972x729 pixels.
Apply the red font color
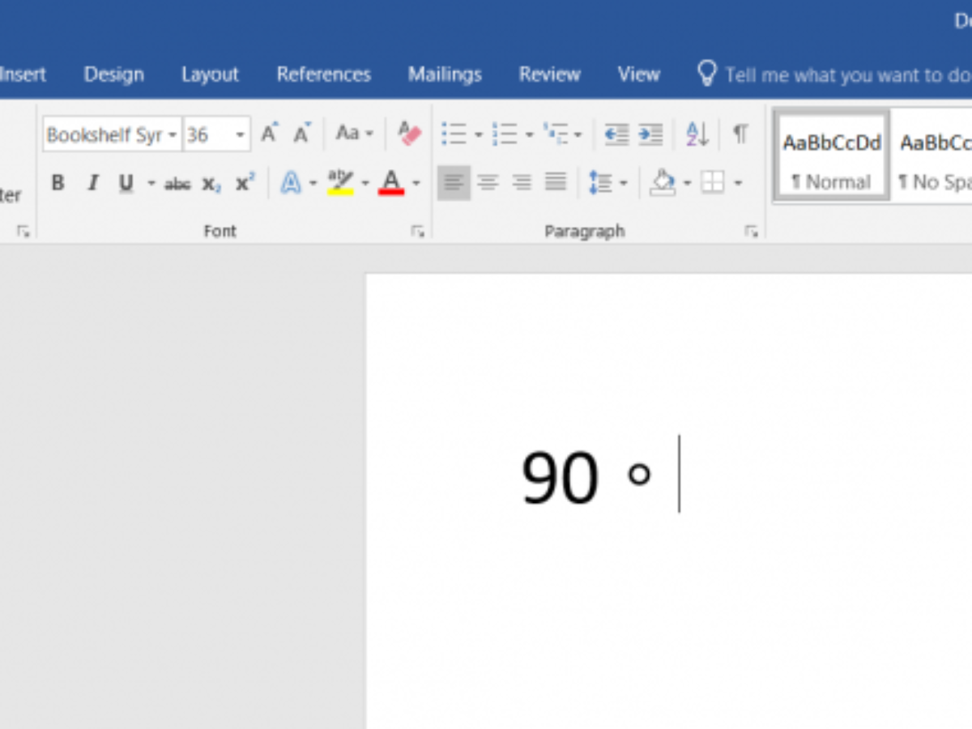391,183
